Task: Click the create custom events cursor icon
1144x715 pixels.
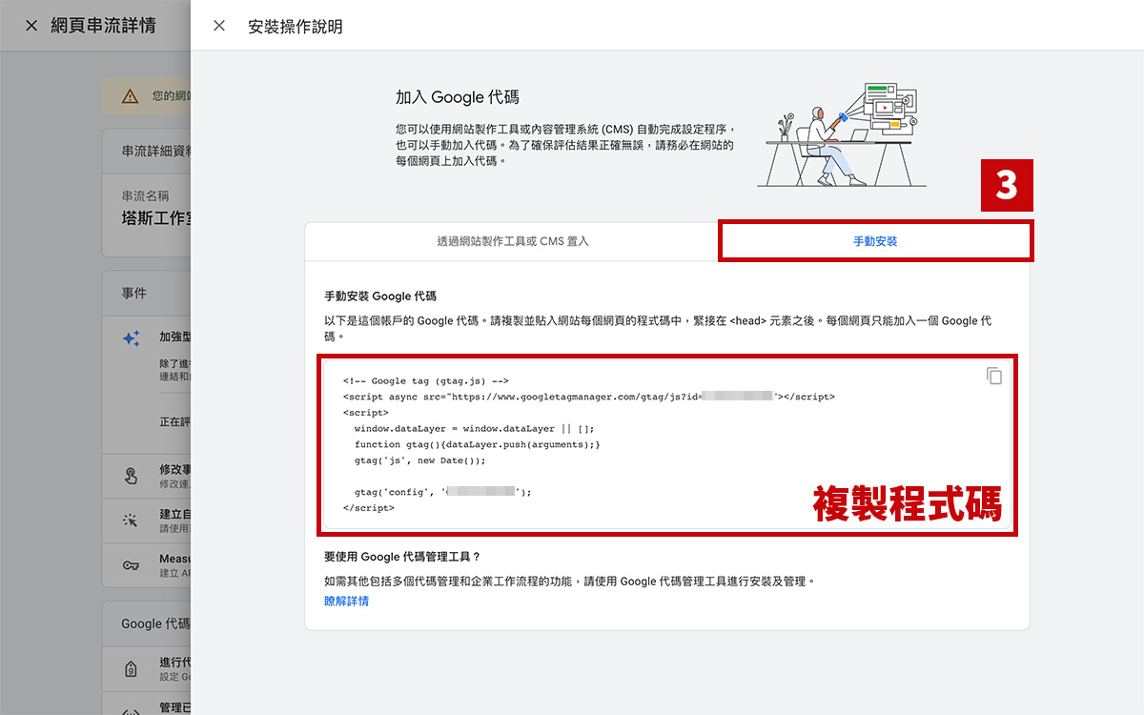Action: tap(131, 521)
